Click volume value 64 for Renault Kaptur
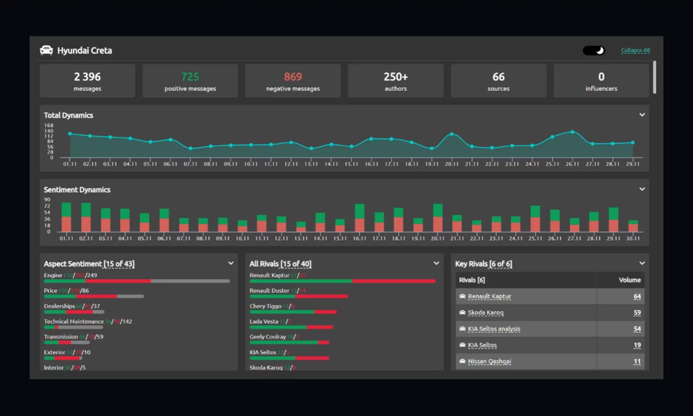Image resolution: width=693 pixels, height=416 pixels. point(637,296)
